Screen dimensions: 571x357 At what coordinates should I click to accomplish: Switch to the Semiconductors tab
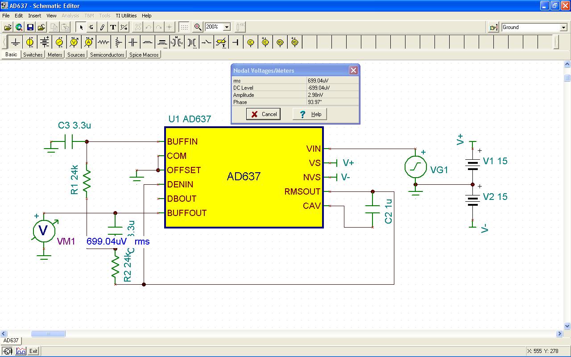107,55
